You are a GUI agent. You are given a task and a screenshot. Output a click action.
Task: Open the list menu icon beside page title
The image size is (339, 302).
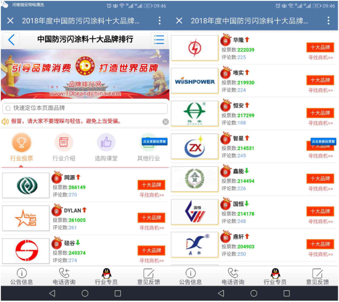tap(159, 40)
